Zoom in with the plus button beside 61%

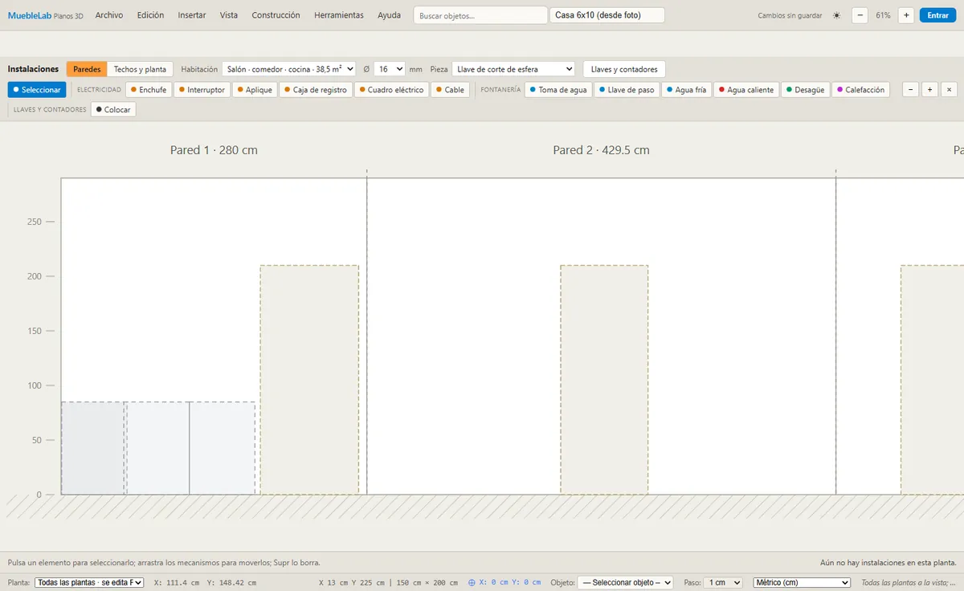906,15
